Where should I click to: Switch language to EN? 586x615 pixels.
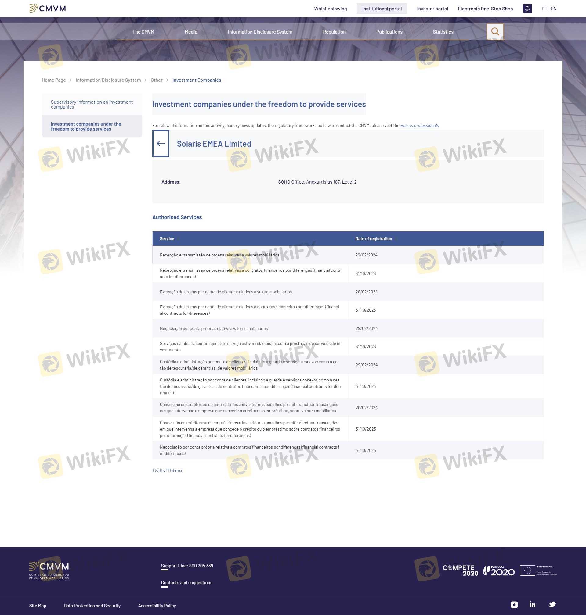click(554, 9)
